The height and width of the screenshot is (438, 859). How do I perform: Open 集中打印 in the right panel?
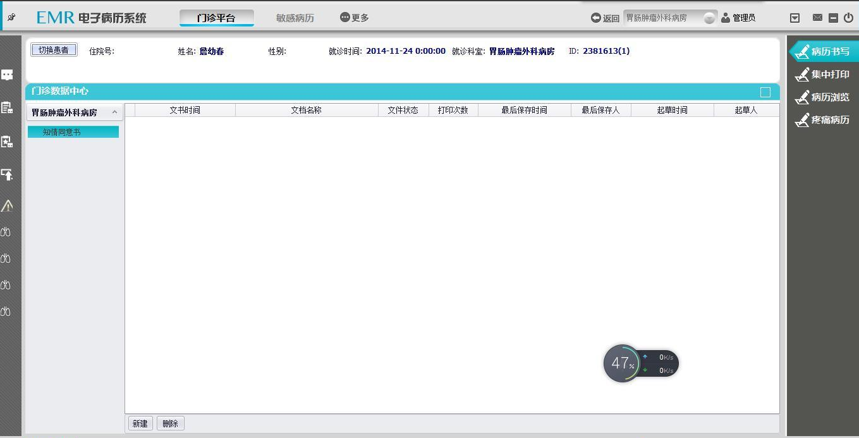point(823,75)
